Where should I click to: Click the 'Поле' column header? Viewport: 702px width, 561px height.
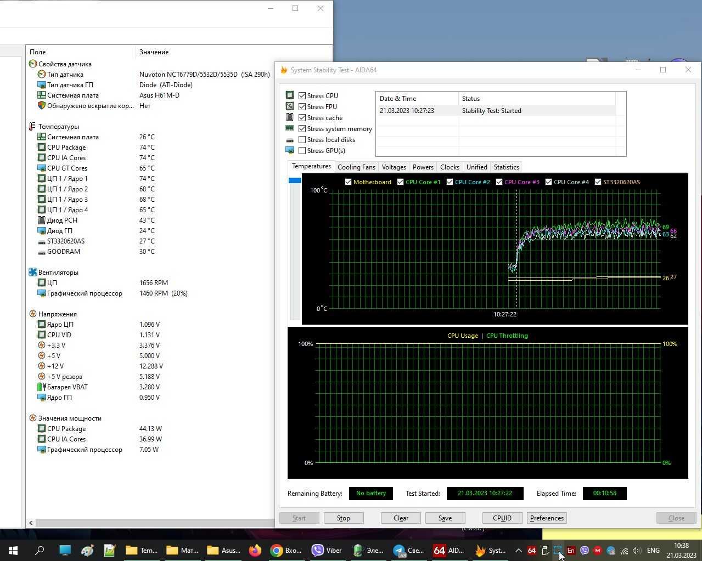click(81, 52)
